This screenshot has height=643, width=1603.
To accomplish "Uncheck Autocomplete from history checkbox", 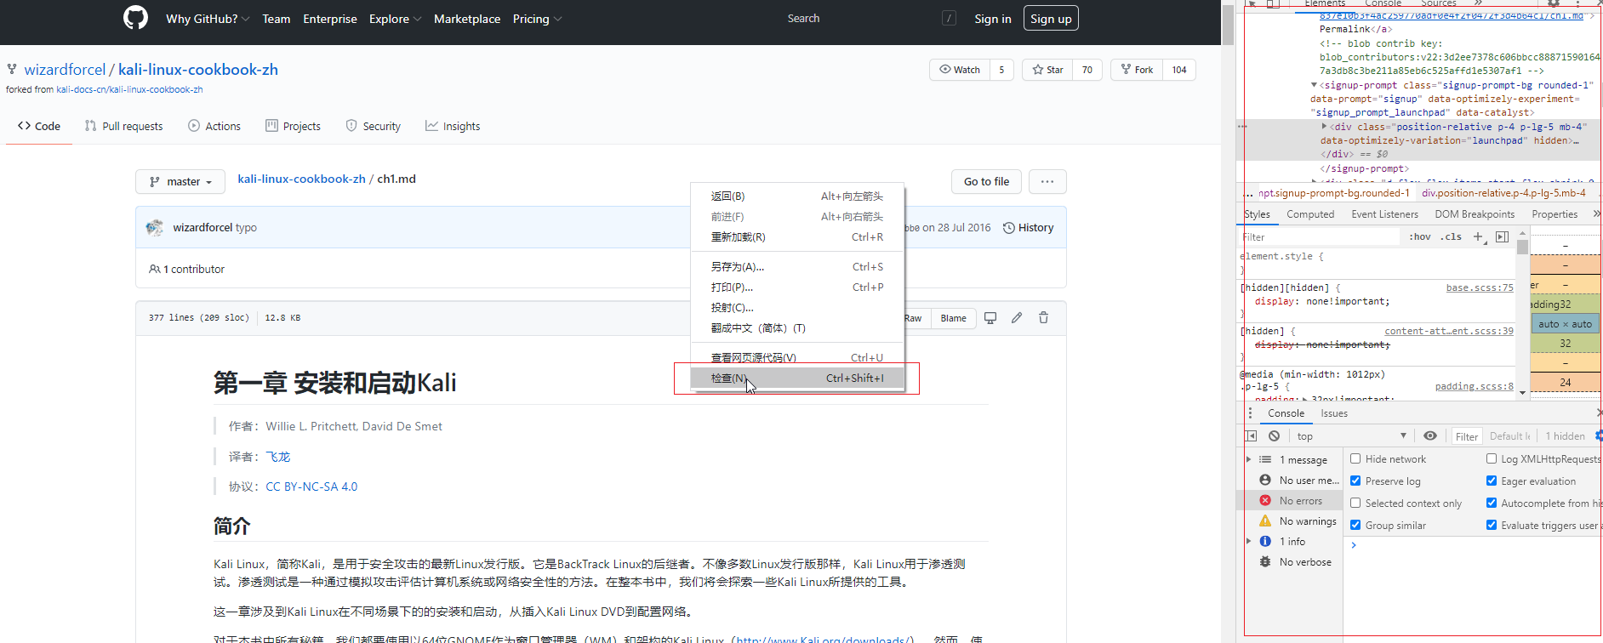I will pyautogui.click(x=1492, y=504).
